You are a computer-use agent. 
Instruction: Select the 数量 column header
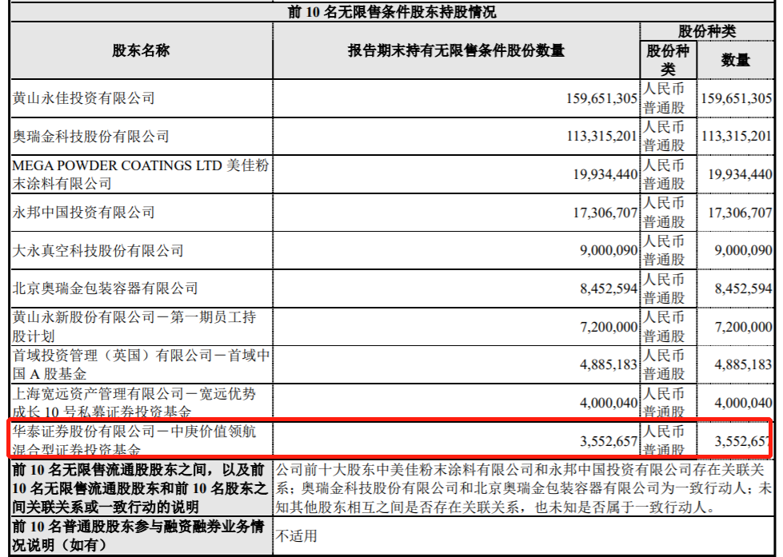coord(735,61)
